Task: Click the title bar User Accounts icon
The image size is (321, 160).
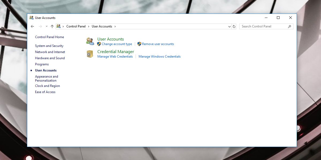Action: click(x=32, y=18)
